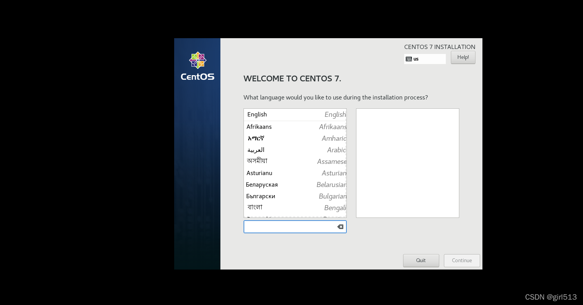This screenshot has width=583, height=305.
Task: Click the Continue button
Action: tap(462, 260)
